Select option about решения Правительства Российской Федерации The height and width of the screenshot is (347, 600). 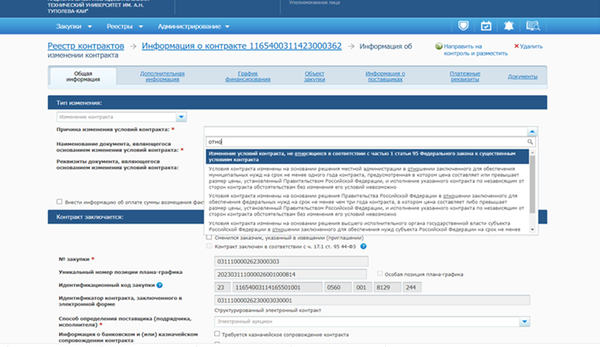point(368,205)
